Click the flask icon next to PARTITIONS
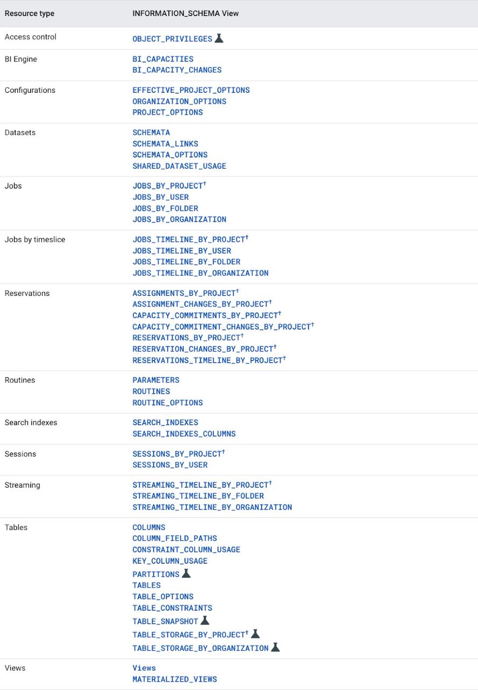Image resolution: width=478 pixels, height=690 pixels. pos(186,574)
